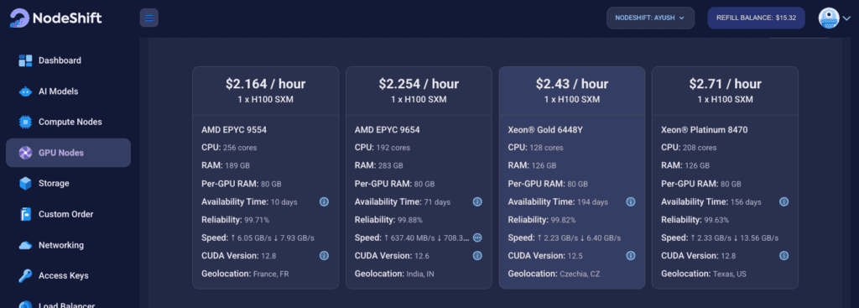This screenshot has width=859, height=308.
Task: Click Geolocation Czechia, CZ text
Action: point(554,274)
